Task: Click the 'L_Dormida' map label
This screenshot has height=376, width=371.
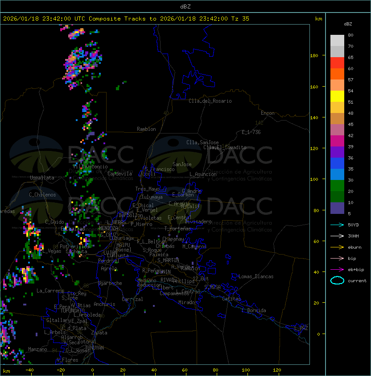Action: point(254,310)
